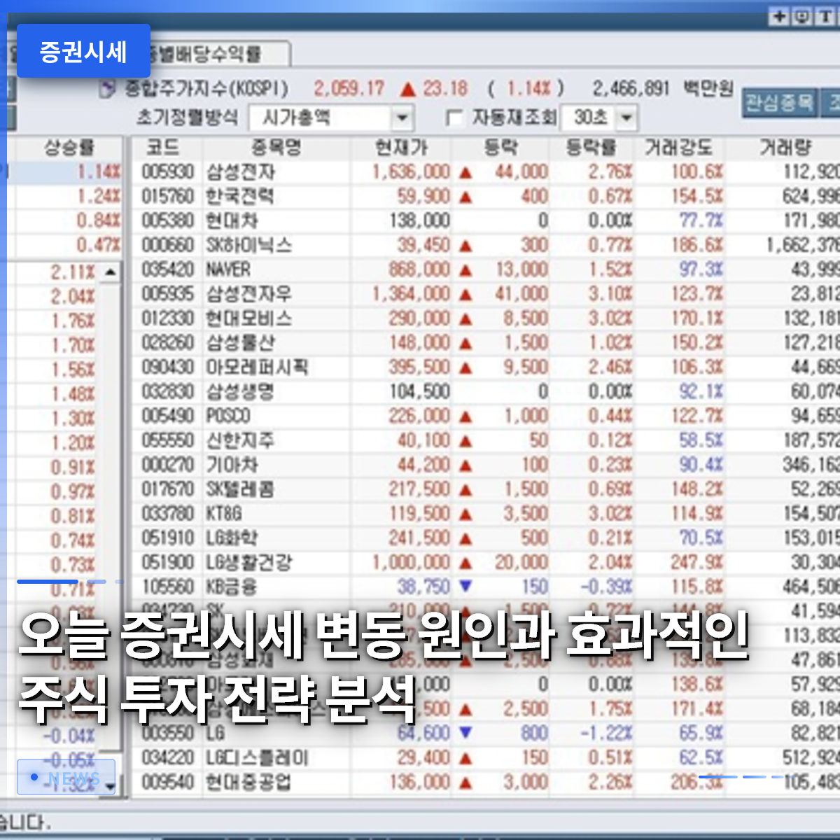Click the 868,000 current price cell
The width and height of the screenshot is (840, 840).
click(419, 270)
